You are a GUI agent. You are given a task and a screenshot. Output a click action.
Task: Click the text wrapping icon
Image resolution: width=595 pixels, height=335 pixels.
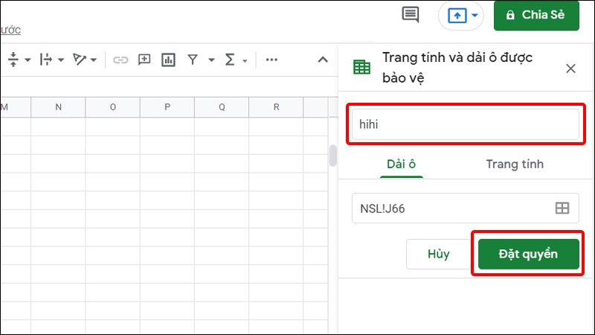click(46, 60)
